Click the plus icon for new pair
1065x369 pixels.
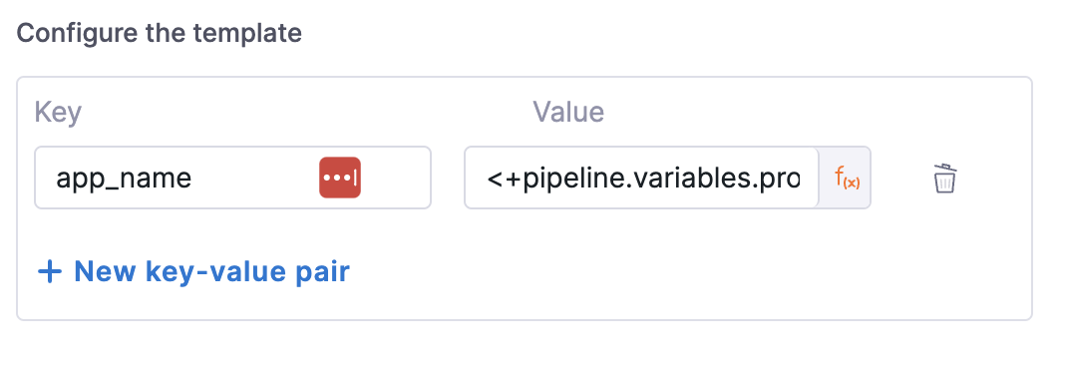(x=50, y=272)
